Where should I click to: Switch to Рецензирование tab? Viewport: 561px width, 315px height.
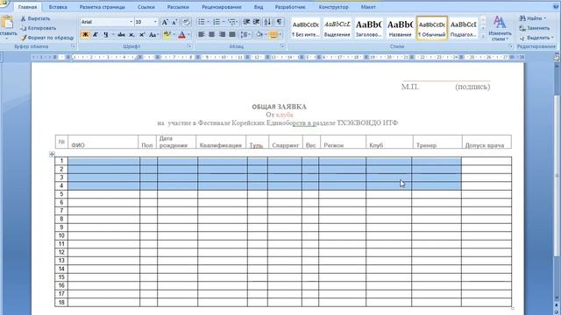tap(222, 7)
